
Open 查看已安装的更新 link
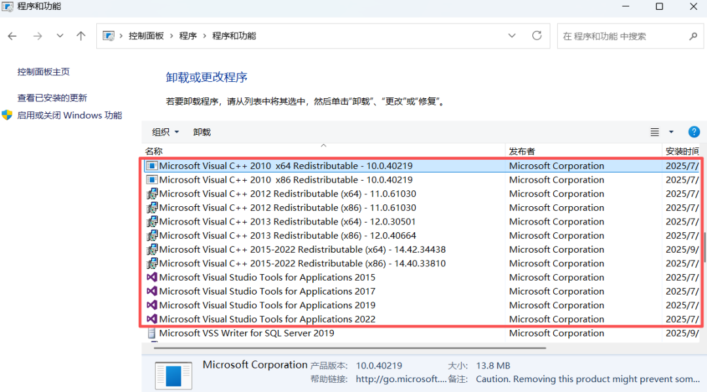[x=52, y=98]
